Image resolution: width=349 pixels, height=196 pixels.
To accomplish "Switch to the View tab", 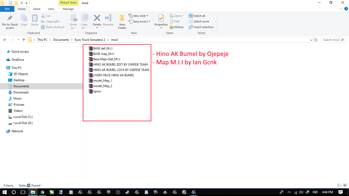I will (x=51, y=9).
